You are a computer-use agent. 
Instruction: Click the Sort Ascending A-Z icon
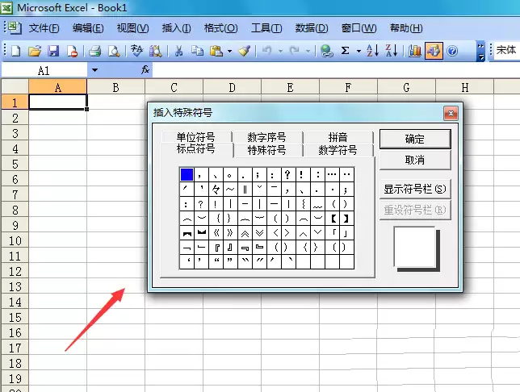point(373,51)
